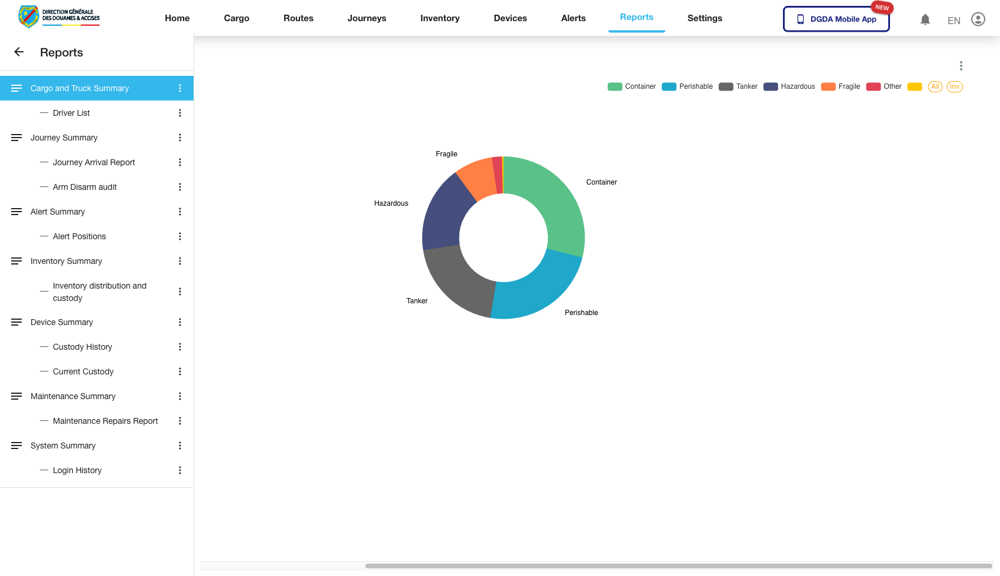Open the notifications bell
This screenshot has width=1000, height=576.
[x=925, y=19]
